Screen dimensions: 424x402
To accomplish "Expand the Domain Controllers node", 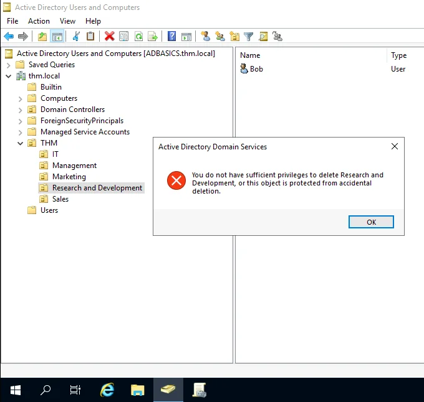I will click(x=21, y=110).
